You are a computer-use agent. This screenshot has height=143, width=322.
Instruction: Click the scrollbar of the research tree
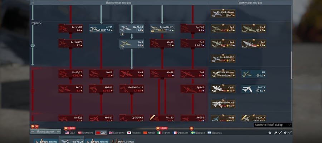[292, 65]
